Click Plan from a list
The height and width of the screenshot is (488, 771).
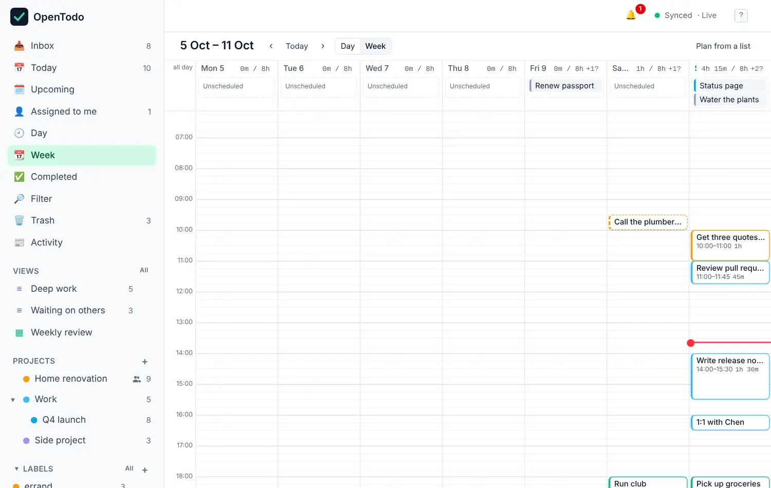pyautogui.click(x=723, y=46)
